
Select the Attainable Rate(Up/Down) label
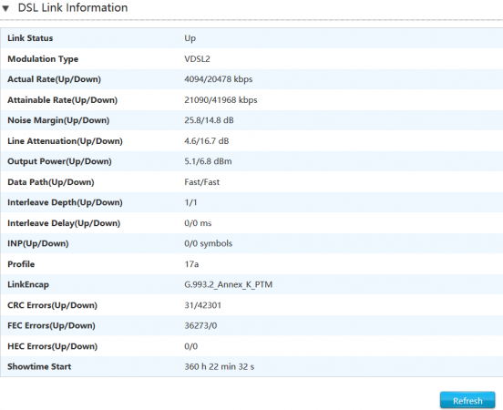point(62,100)
